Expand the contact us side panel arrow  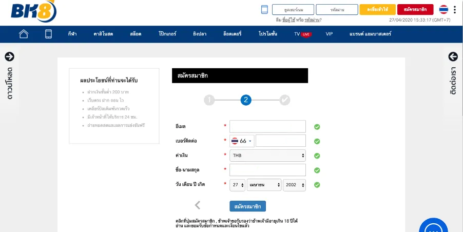453,56
